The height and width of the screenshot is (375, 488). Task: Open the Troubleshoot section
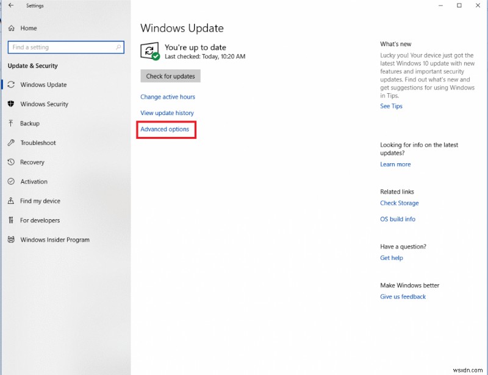[38, 142]
